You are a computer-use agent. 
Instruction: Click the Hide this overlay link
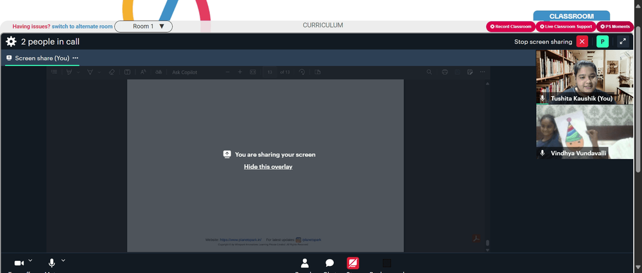click(268, 167)
